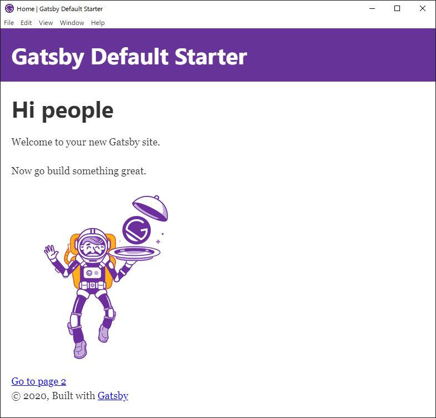This screenshot has height=418, width=436.
Task: Click the Hi people heading
Action: click(x=63, y=110)
